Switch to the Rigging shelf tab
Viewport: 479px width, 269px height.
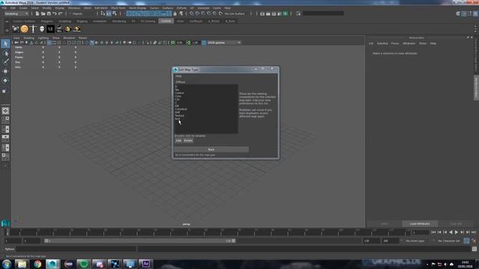82,21
